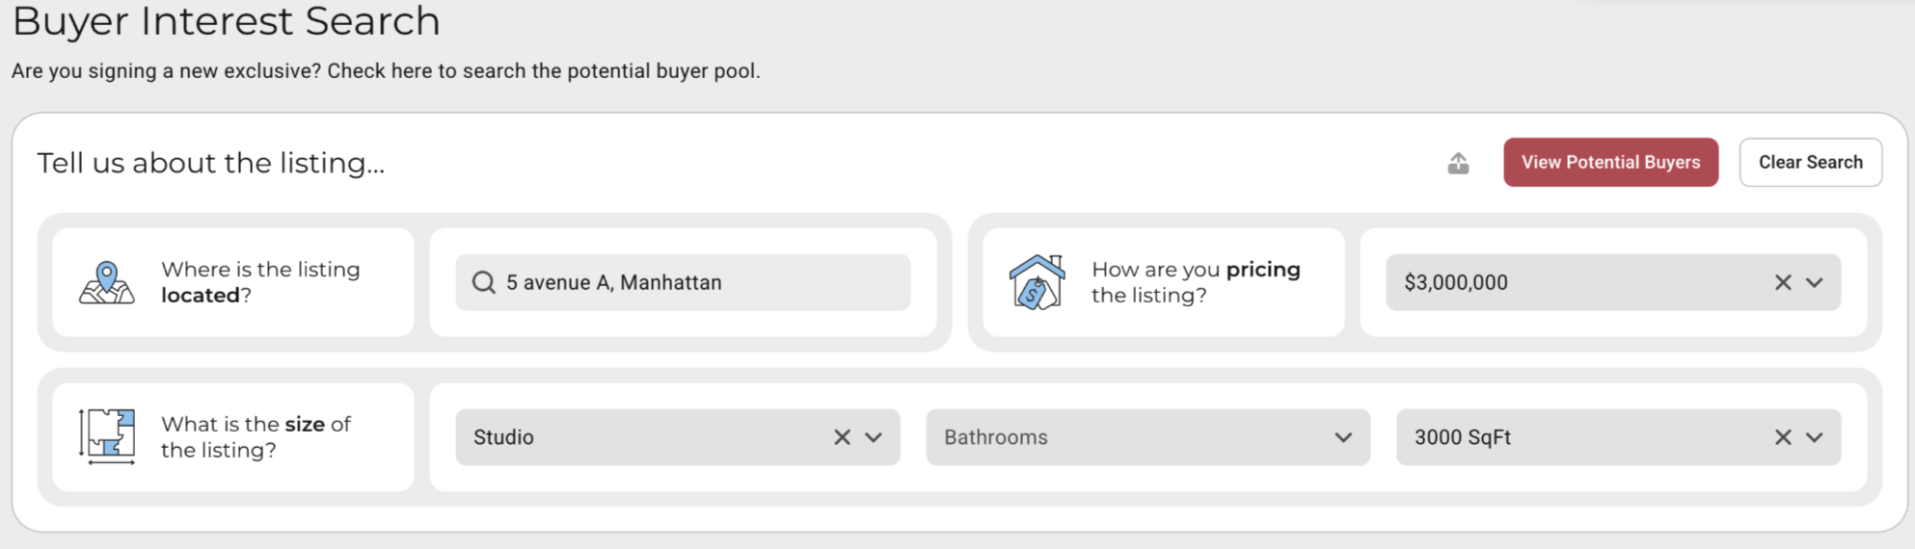Viewport: 1915px width, 549px height.
Task: Click the "How are you pricing" card
Action: tap(1163, 282)
